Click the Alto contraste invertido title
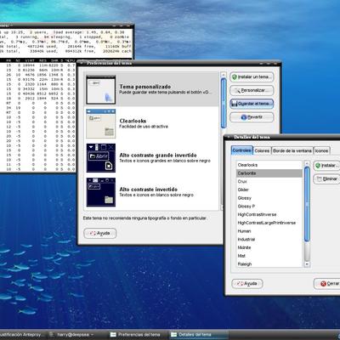 pyautogui.click(x=149, y=190)
